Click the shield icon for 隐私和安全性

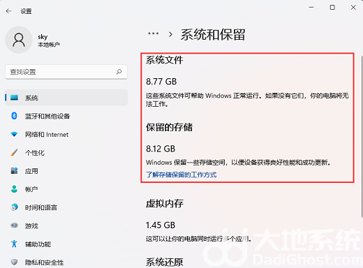click(x=14, y=262)
